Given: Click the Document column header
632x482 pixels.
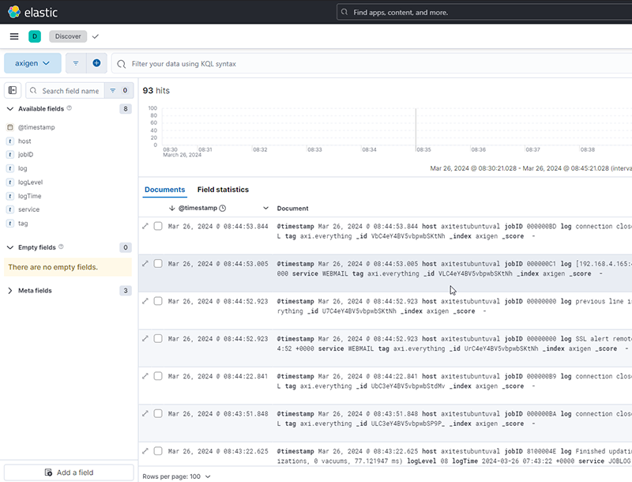Looking at the screenshot, I should 292,209.
